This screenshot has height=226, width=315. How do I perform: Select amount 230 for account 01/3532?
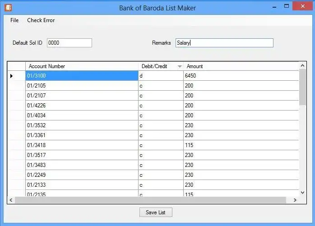[x=241, y=125]
